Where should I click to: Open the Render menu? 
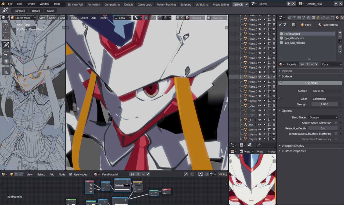31,4
